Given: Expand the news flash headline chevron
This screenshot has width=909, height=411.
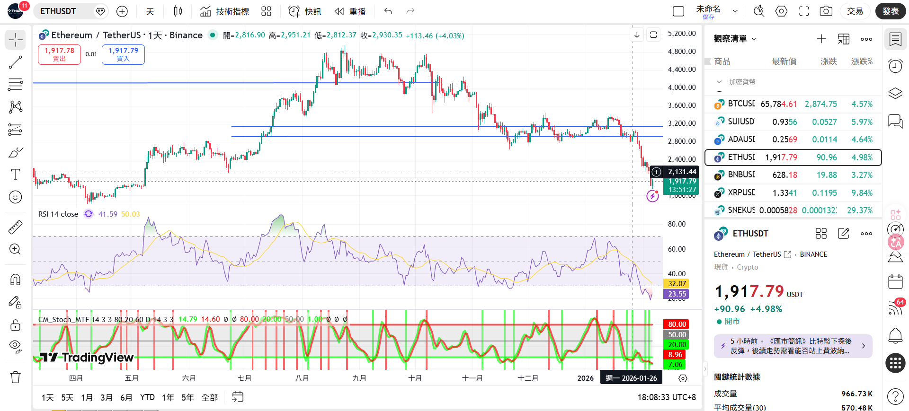Looking at the screenshot, I should 864,346.
